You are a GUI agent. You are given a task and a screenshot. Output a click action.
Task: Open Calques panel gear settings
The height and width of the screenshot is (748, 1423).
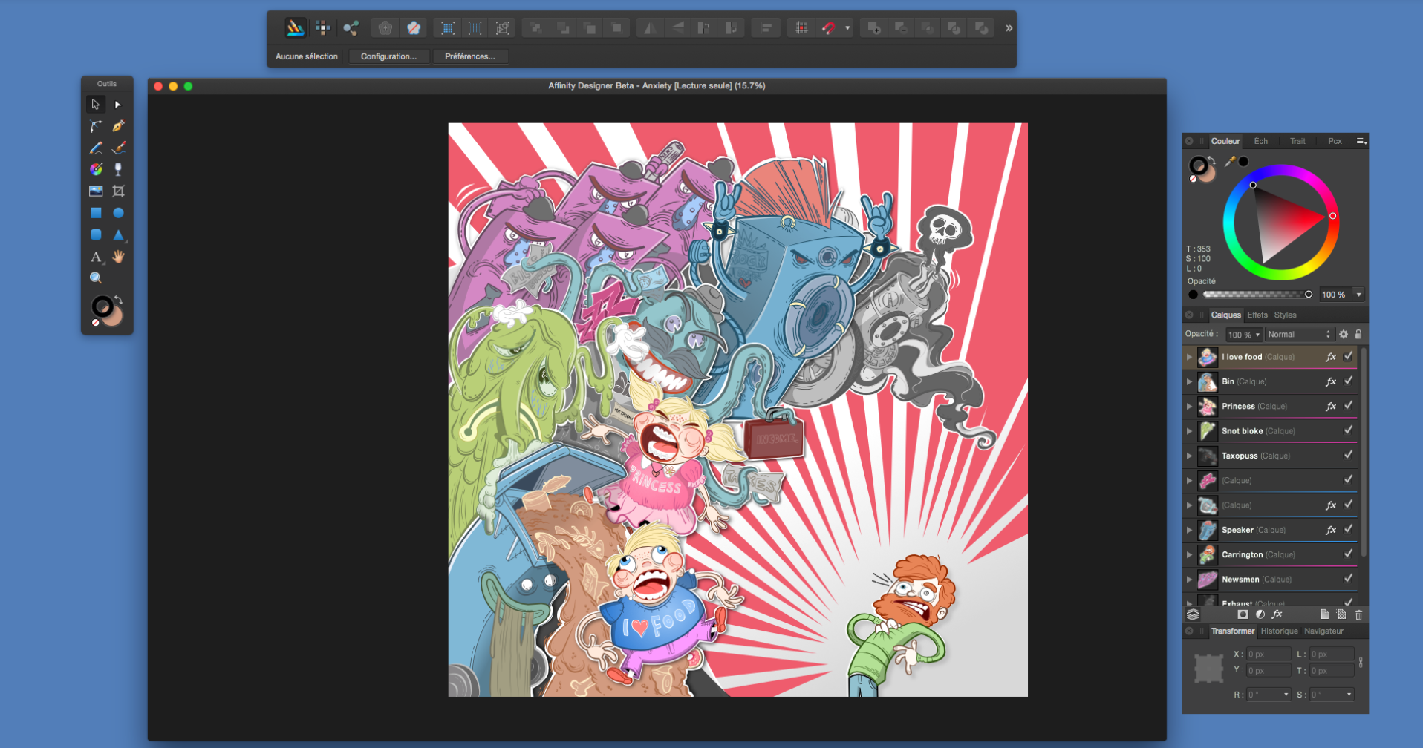click(x=1343, y=335)
